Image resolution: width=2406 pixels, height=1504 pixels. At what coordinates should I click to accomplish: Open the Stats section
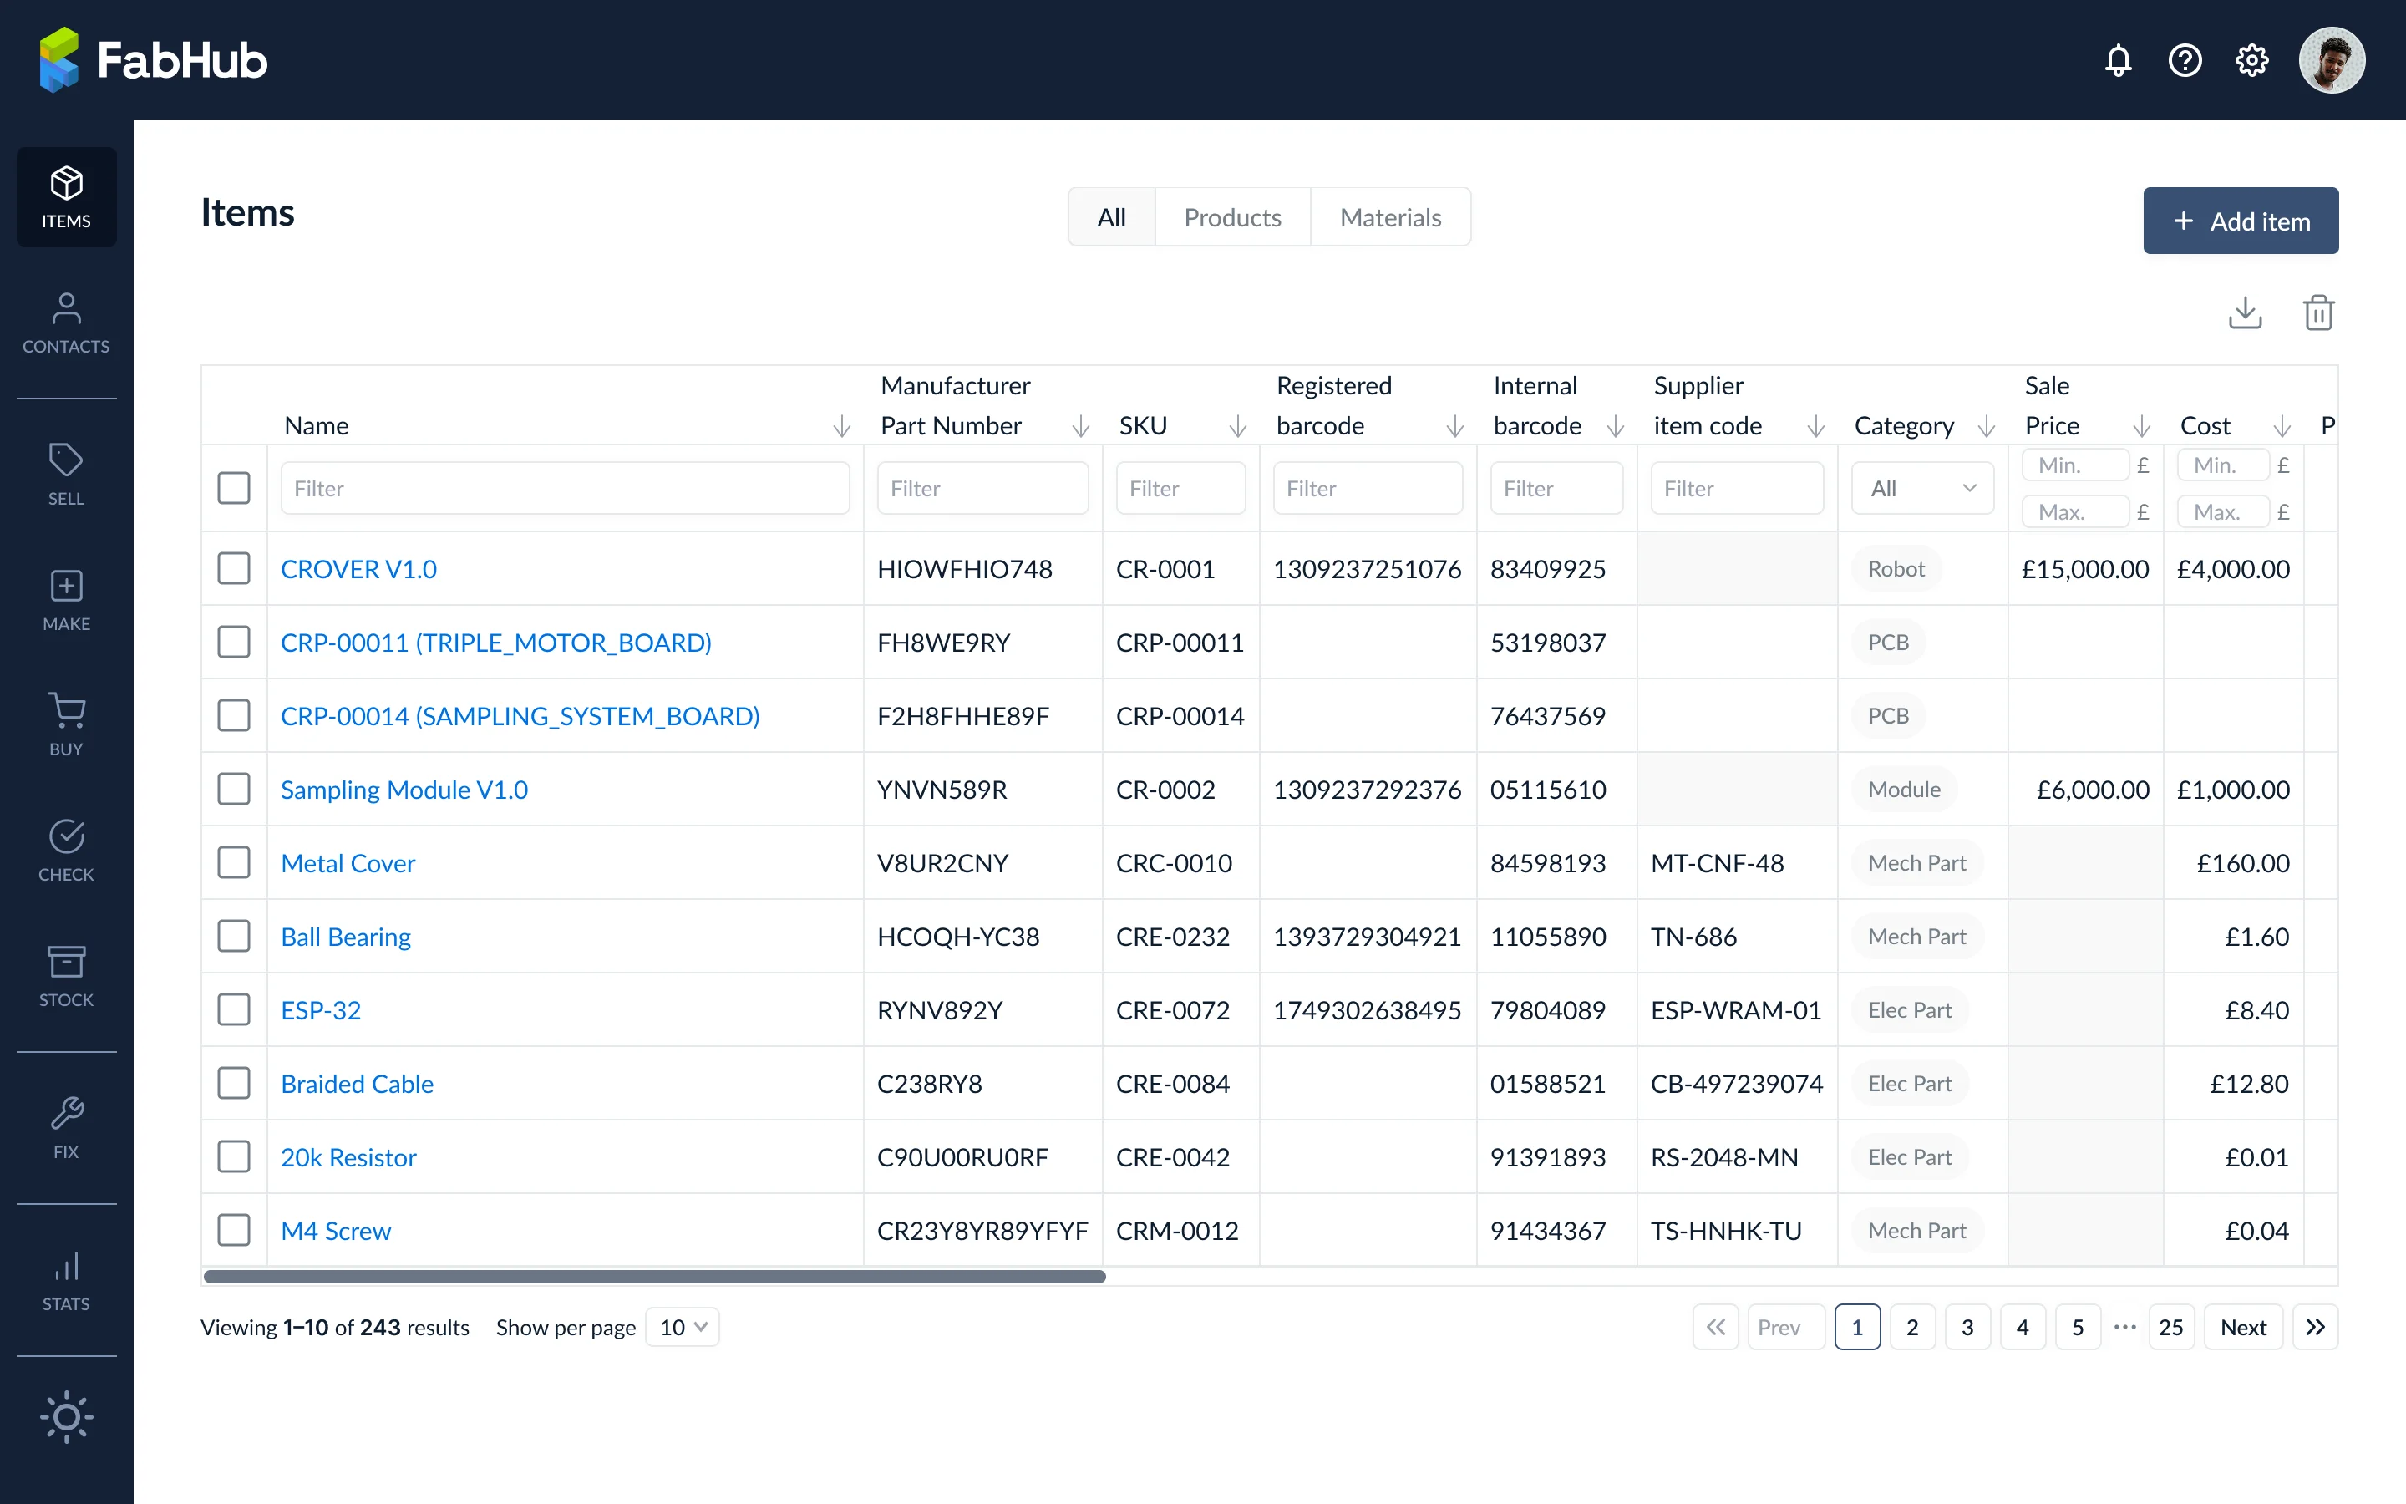(67, 1280)
